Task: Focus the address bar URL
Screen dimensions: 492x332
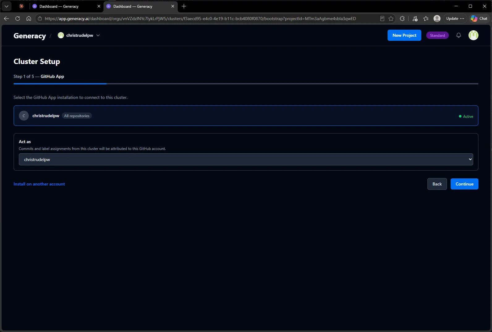Action: (200, 19)
